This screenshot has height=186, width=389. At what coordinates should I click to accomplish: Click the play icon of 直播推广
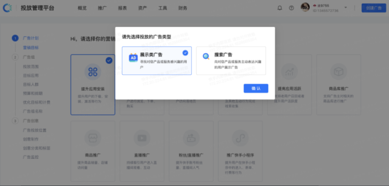point(142,138)
